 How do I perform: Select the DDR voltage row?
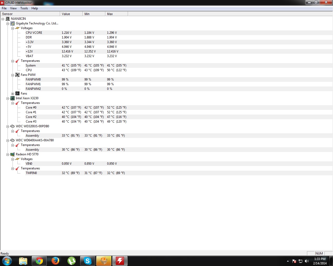click(179, 37)
